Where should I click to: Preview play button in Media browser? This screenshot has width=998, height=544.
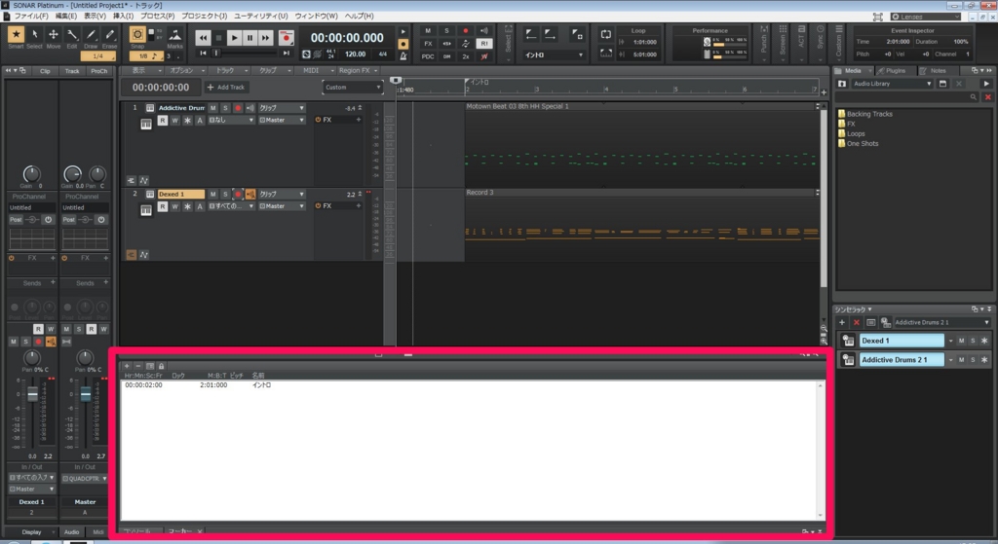986,84
